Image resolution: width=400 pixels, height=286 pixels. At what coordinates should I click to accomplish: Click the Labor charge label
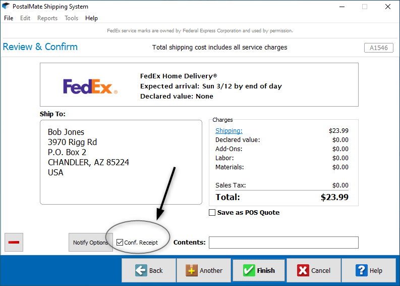tap(224, 158)
